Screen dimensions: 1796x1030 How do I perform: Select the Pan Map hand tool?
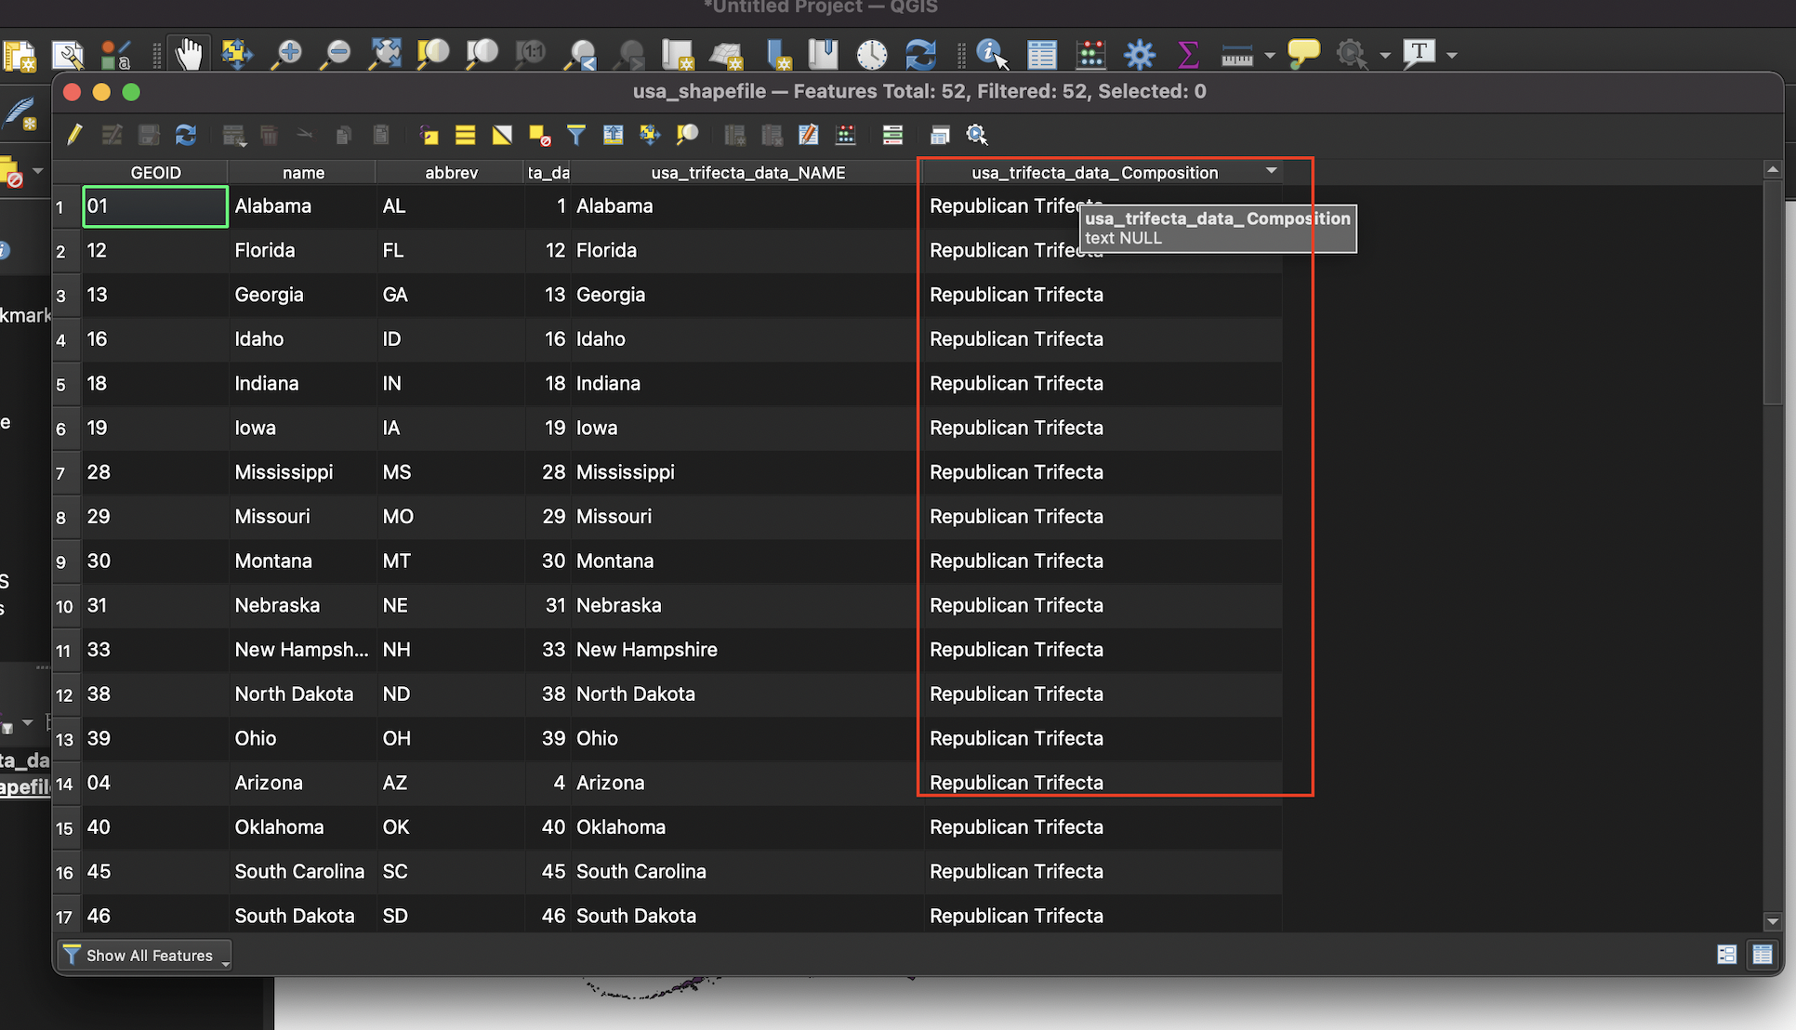[189, 54]
